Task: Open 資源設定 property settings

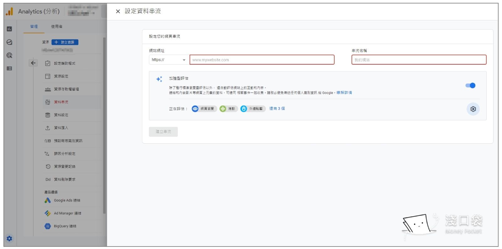Action: coord(72,76)
